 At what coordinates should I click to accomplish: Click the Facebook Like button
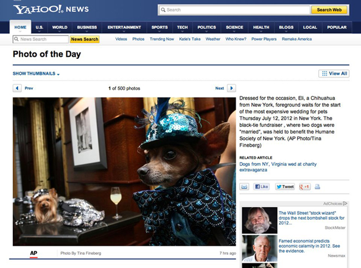coord(262,186)
